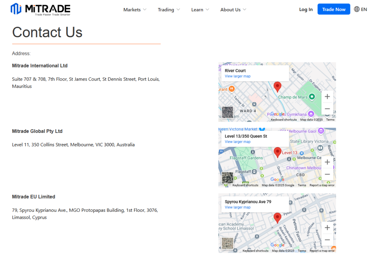This screenshot has width=377, height=255.
Task: Open Terms link on River Court map
Action: pyautogui.click(x=330, y=120)
